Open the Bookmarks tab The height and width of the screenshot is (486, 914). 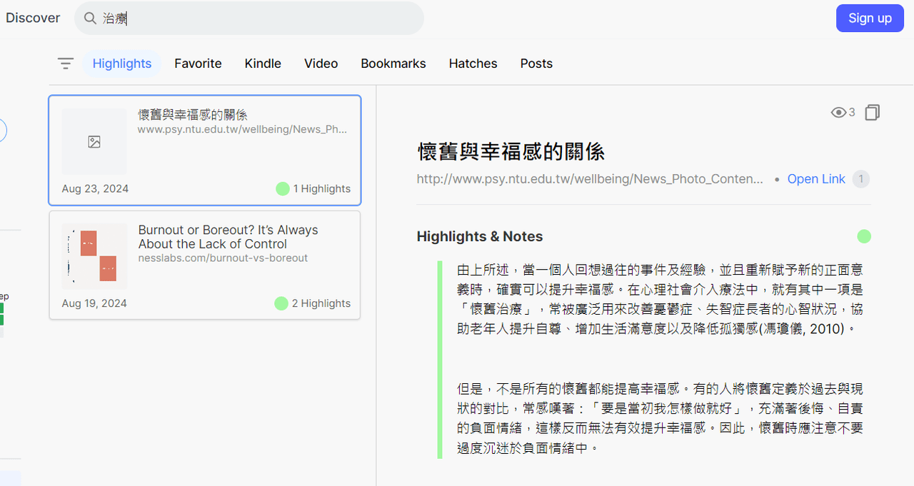click(x=393, y=64)
